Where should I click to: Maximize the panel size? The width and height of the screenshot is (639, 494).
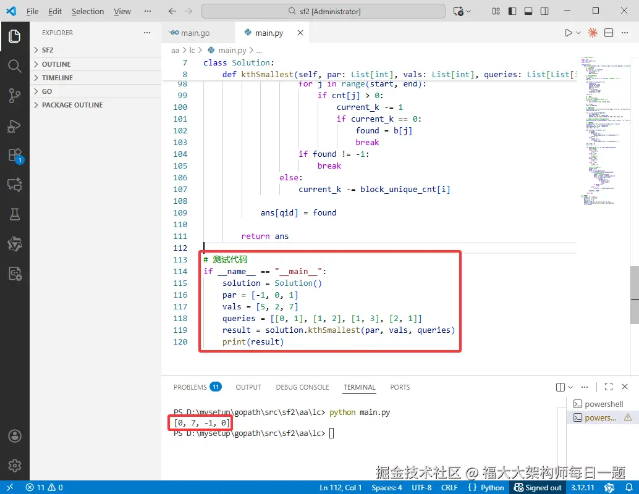point(609,387)
